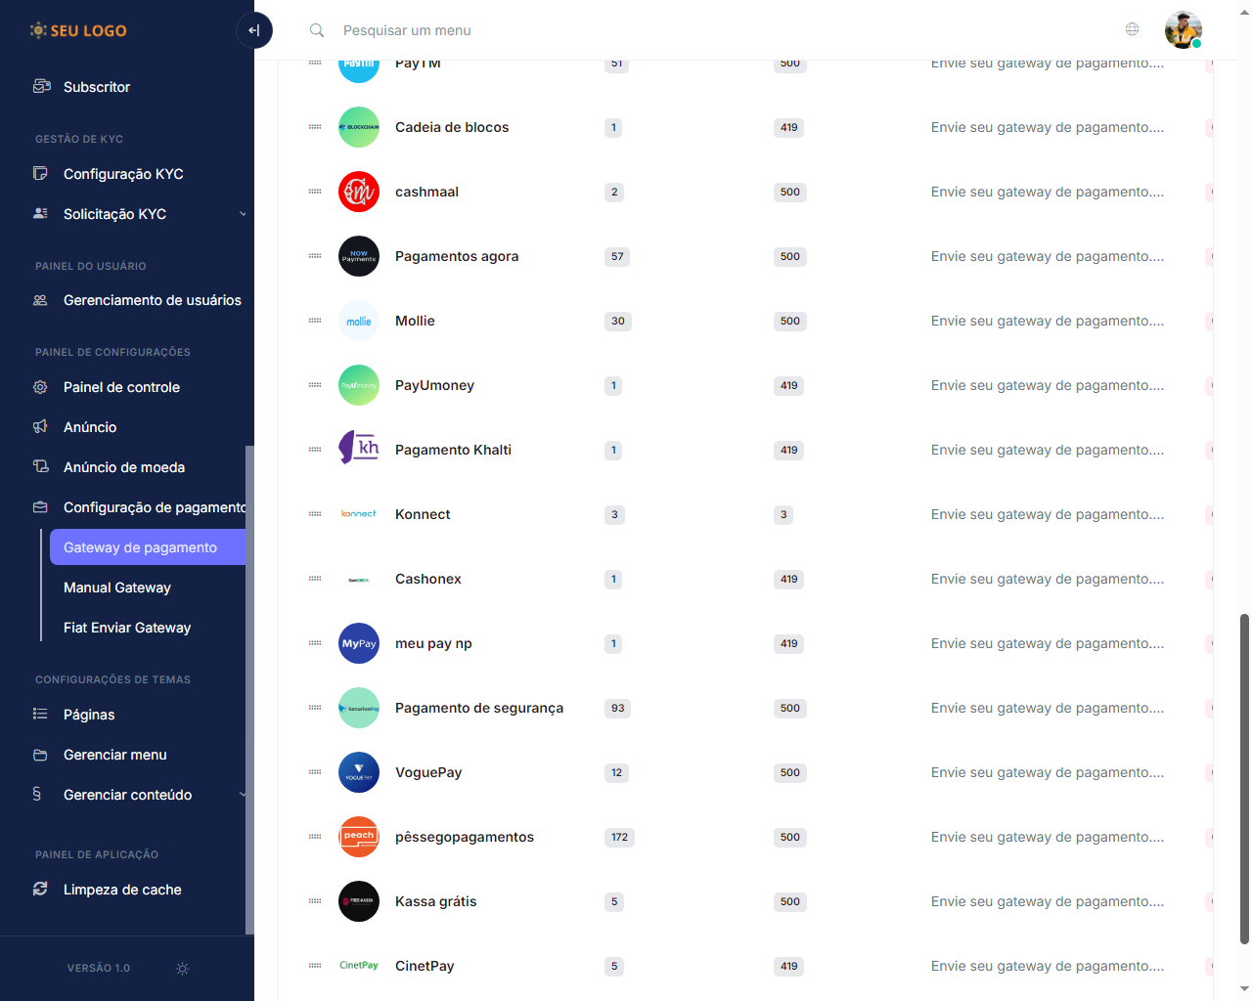Type in the Pesquisar um menu field
The width and height of the screenshot is (1252, 1001).
587,30
